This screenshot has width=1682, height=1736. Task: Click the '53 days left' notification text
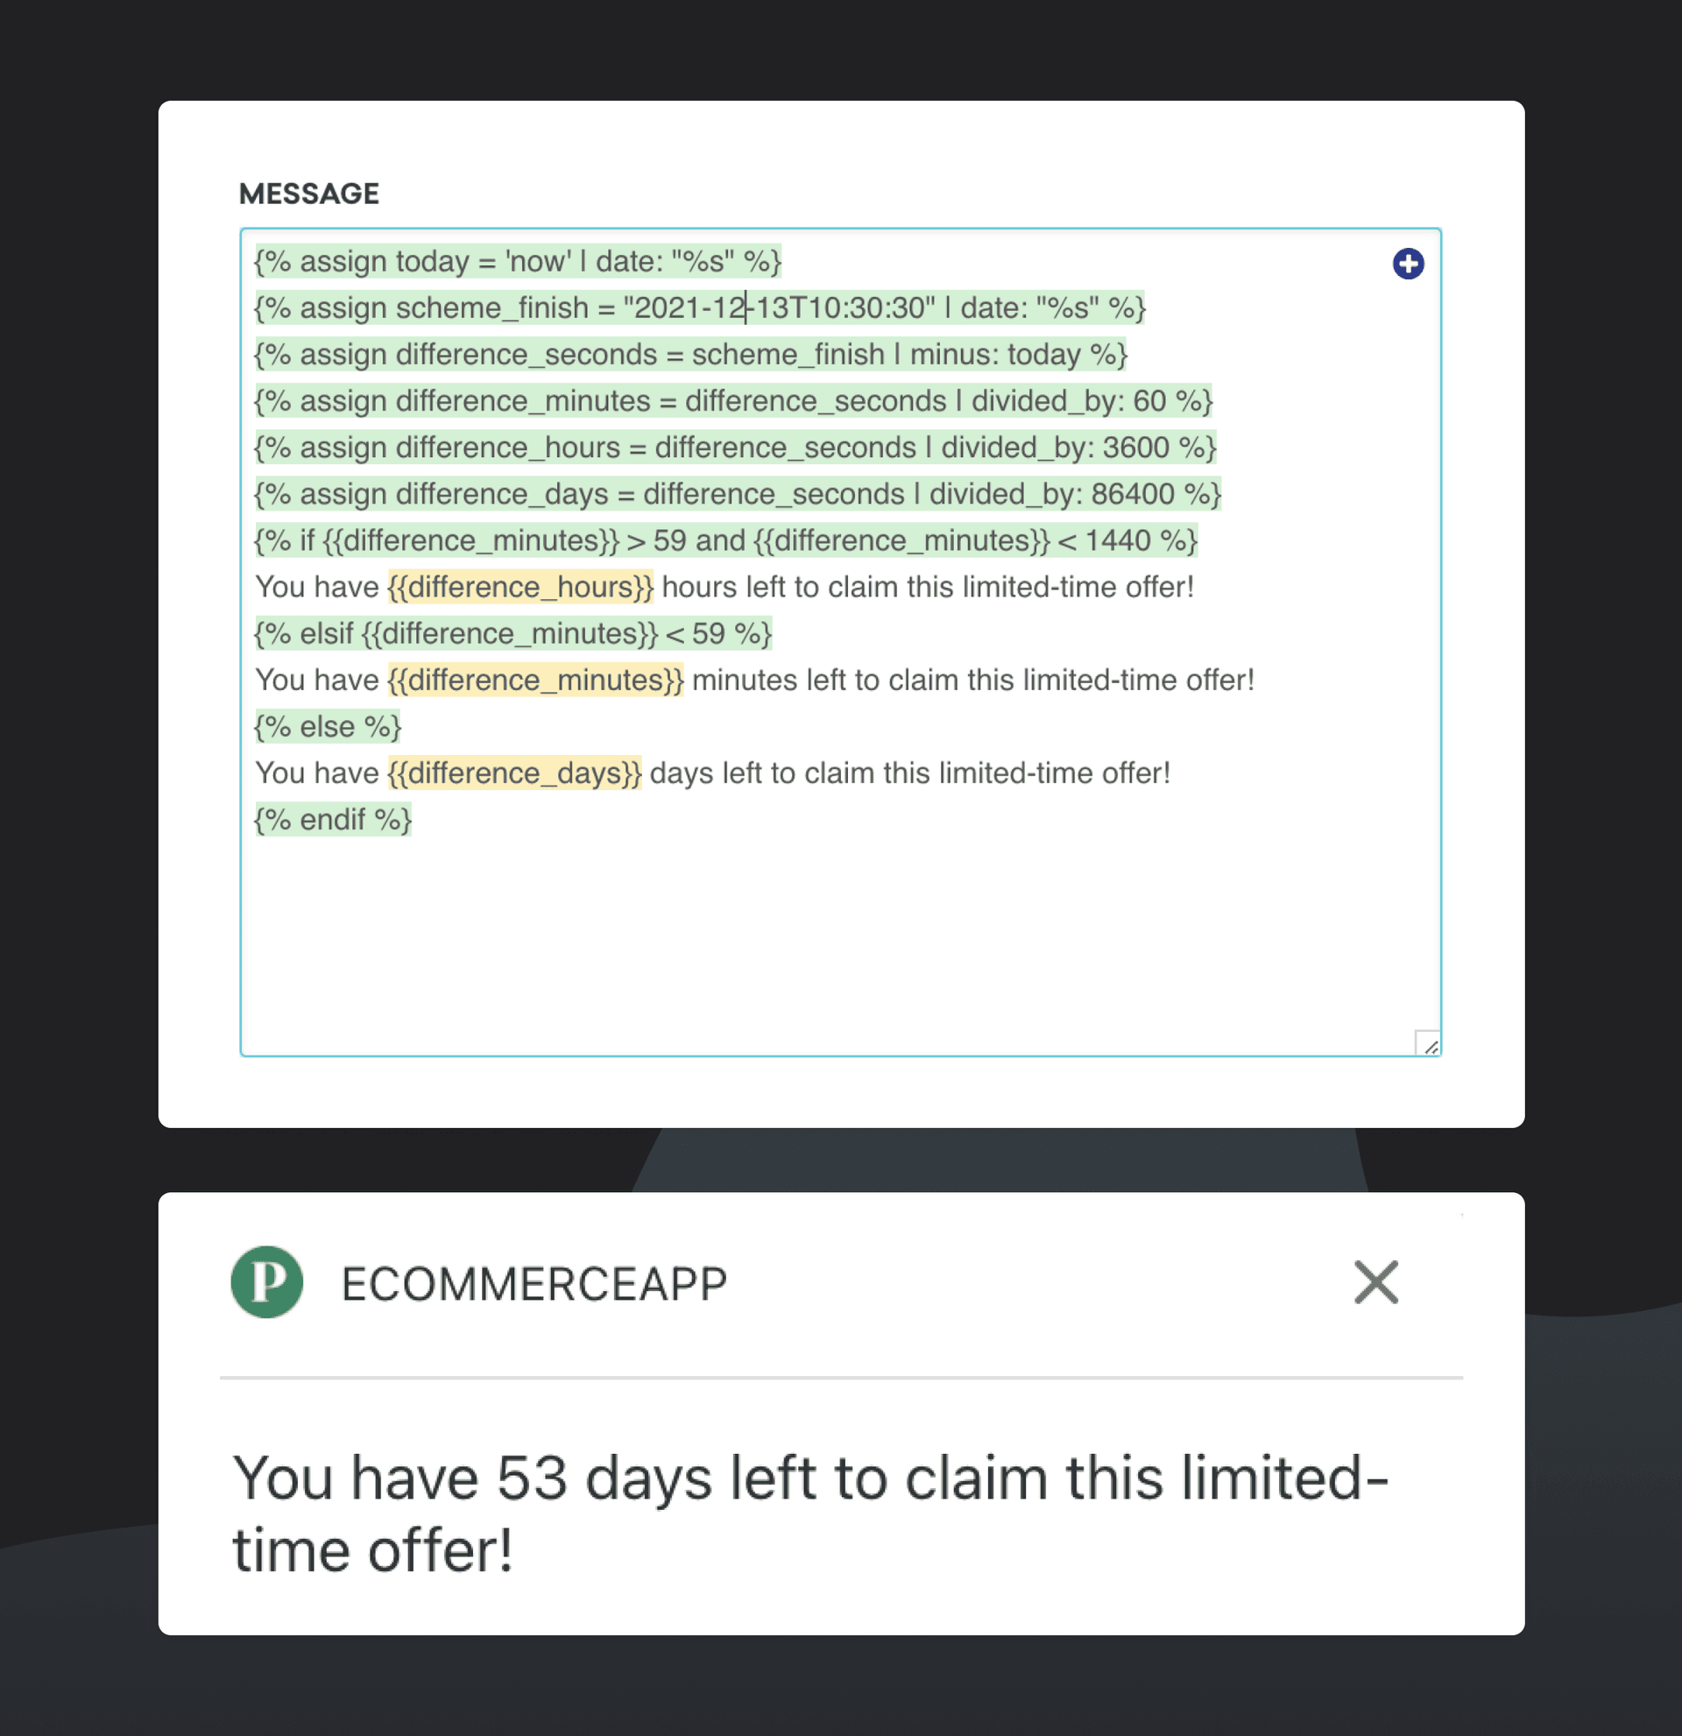[x=809, y=1513]
